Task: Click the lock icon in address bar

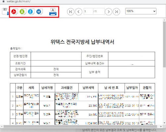Action: pyautogui.click(x=3, y=1)
